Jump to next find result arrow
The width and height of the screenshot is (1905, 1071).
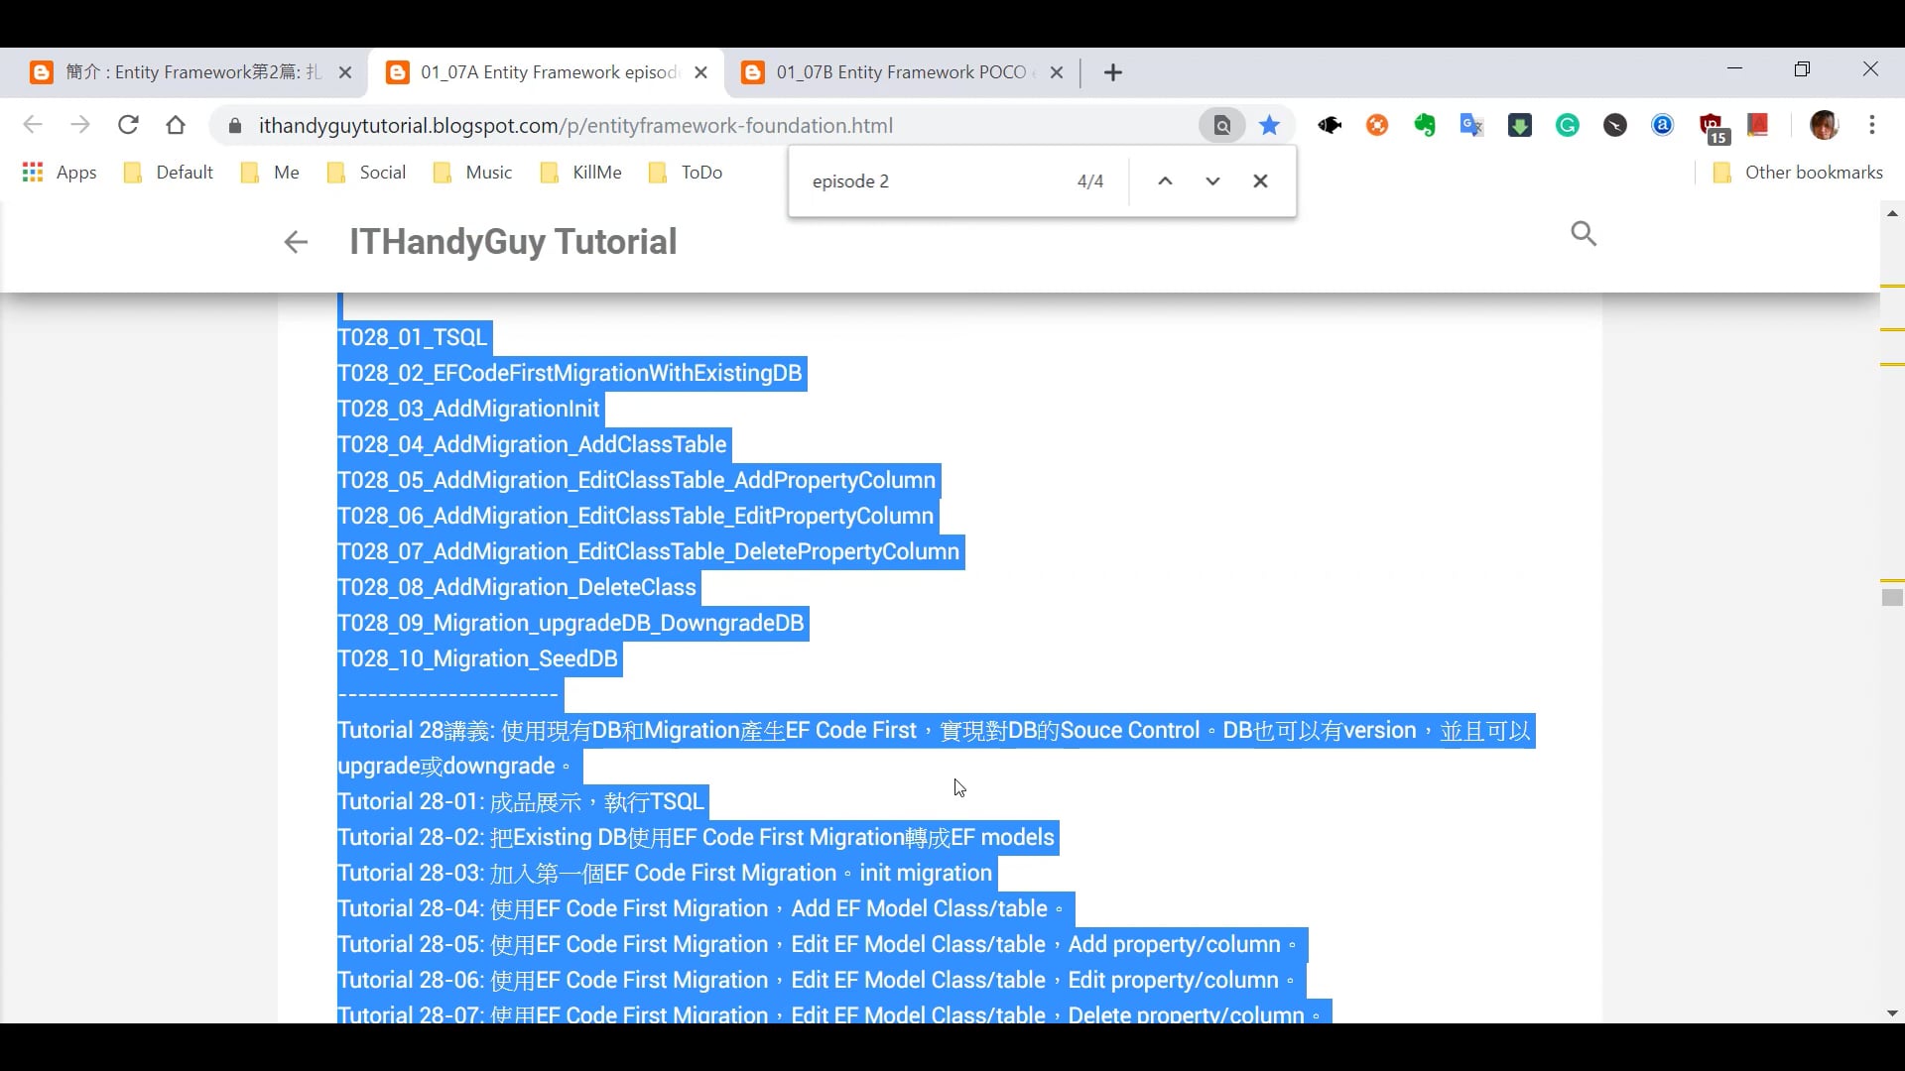click(1212, 181)
